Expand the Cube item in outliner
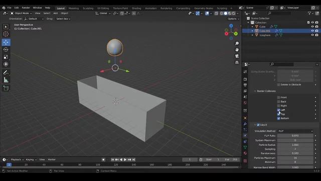The image size is (321, 181). click(x=252, y=27)
